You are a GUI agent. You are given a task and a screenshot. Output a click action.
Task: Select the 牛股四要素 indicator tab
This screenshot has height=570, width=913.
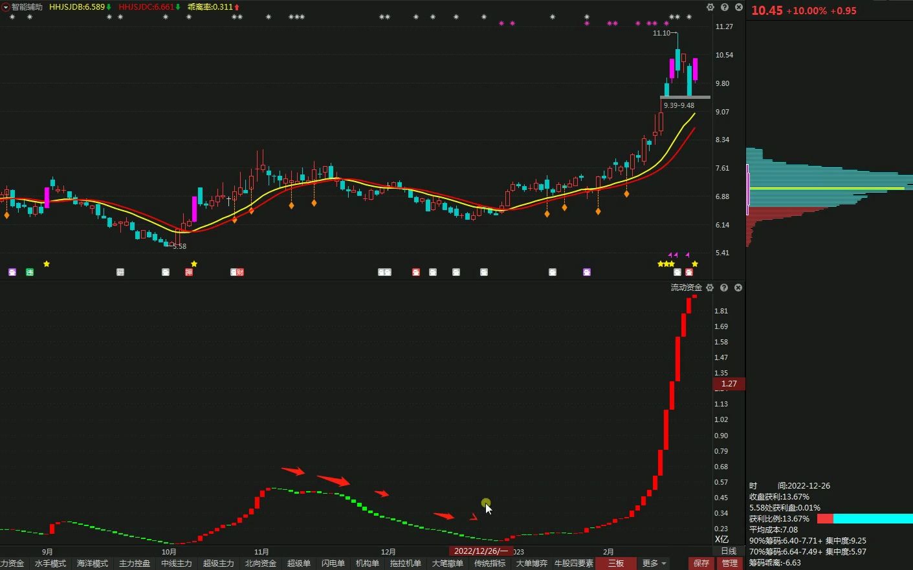pyautogui.click(x=574, y=564)
